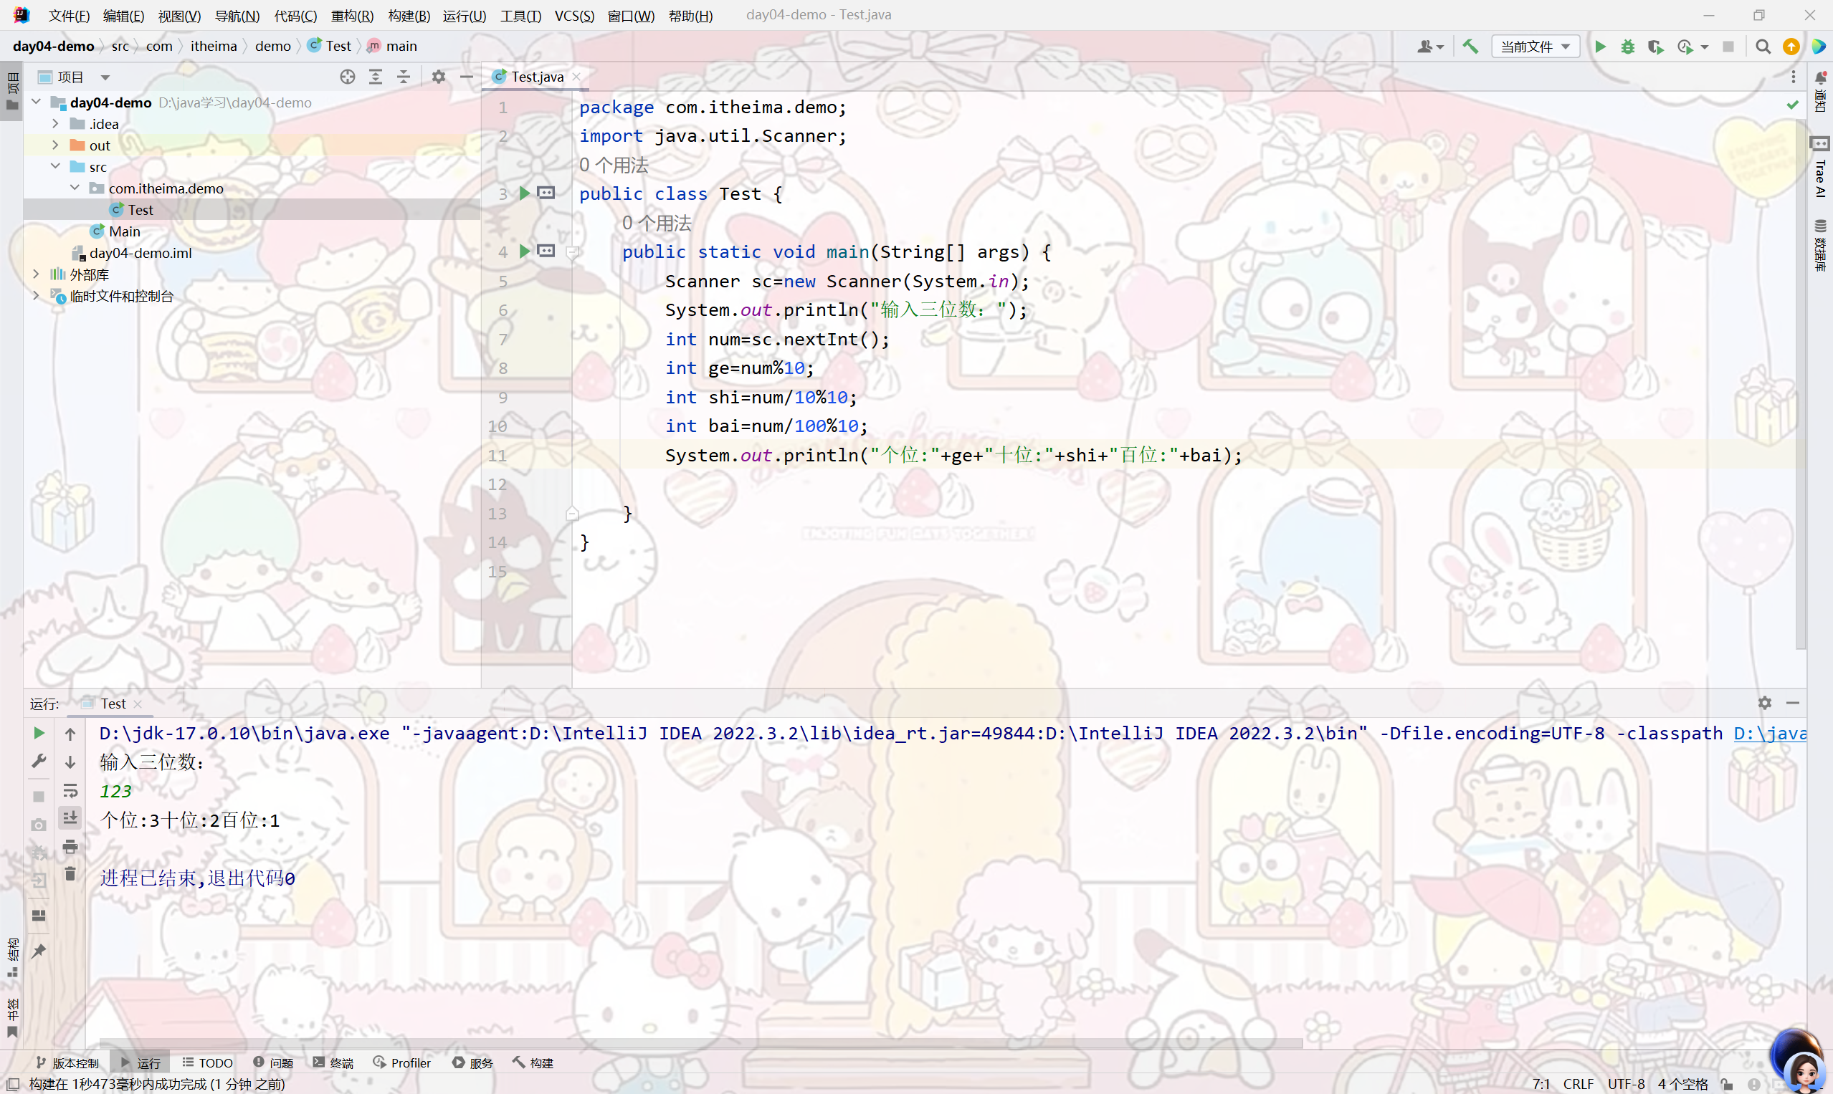Open 终端 terminal tool window
The height and width of the screenshot is (1094, 1833).
333,1062
